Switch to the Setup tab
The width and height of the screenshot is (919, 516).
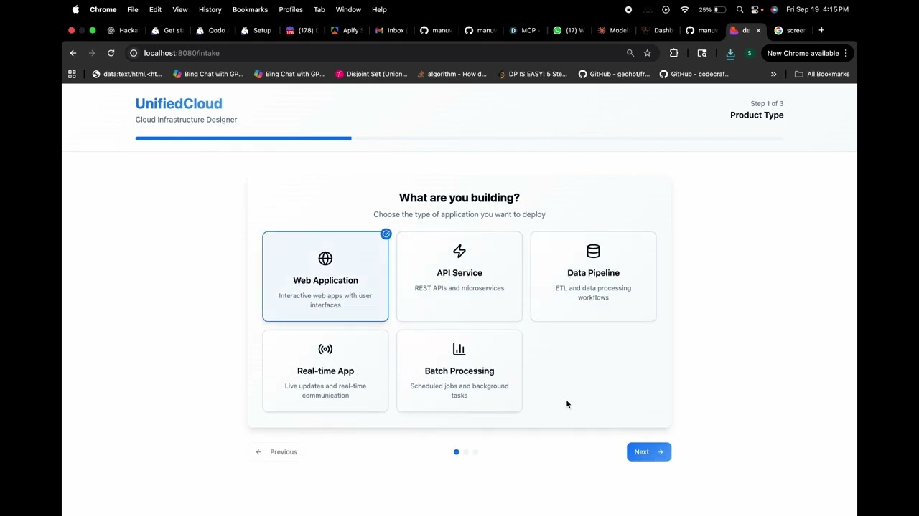click(256, 30)
